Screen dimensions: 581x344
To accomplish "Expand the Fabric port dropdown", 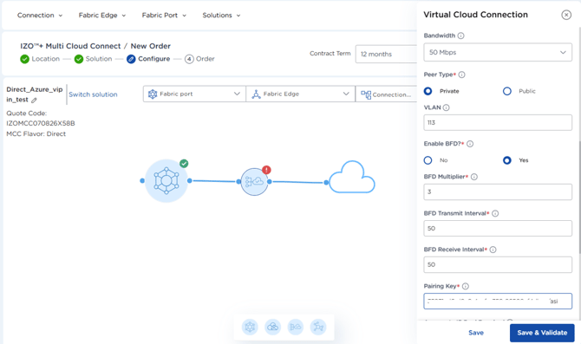I will [x=194, y=94].
